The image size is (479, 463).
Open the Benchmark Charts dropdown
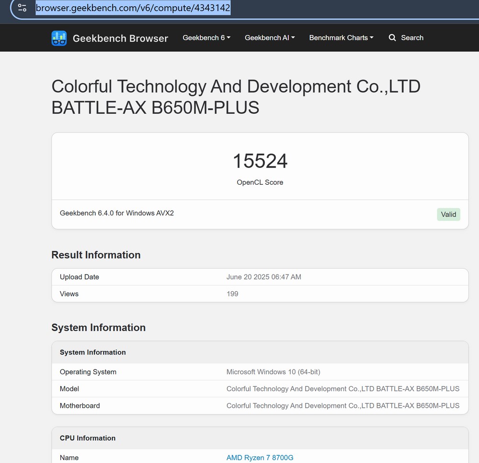(x=341, y=38)
